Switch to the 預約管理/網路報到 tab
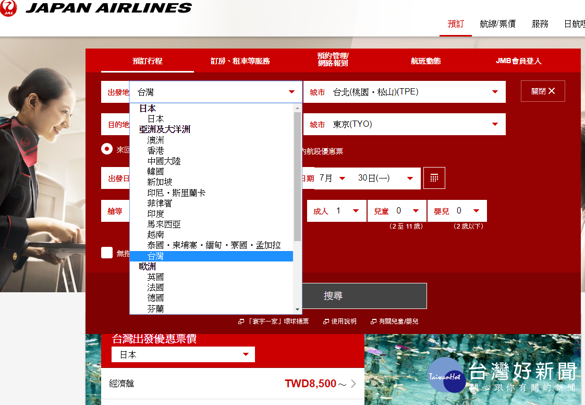This screenshot has width=585, height=405. tap(333, 60)
